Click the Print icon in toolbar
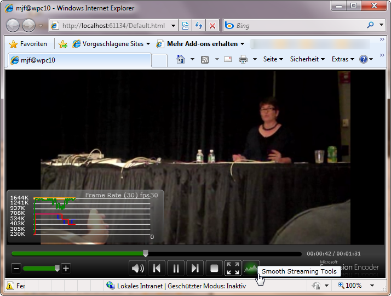The height and width of the screenshot is (296, 391). [x=243, y=59]
